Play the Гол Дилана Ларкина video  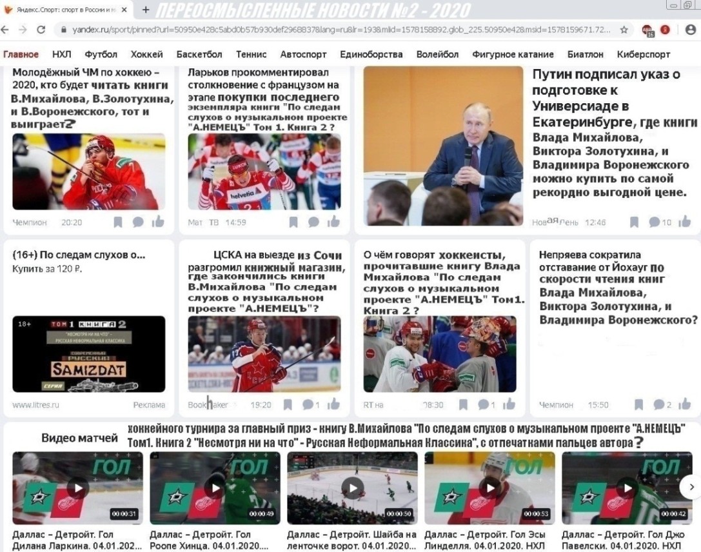pos(78,488)
